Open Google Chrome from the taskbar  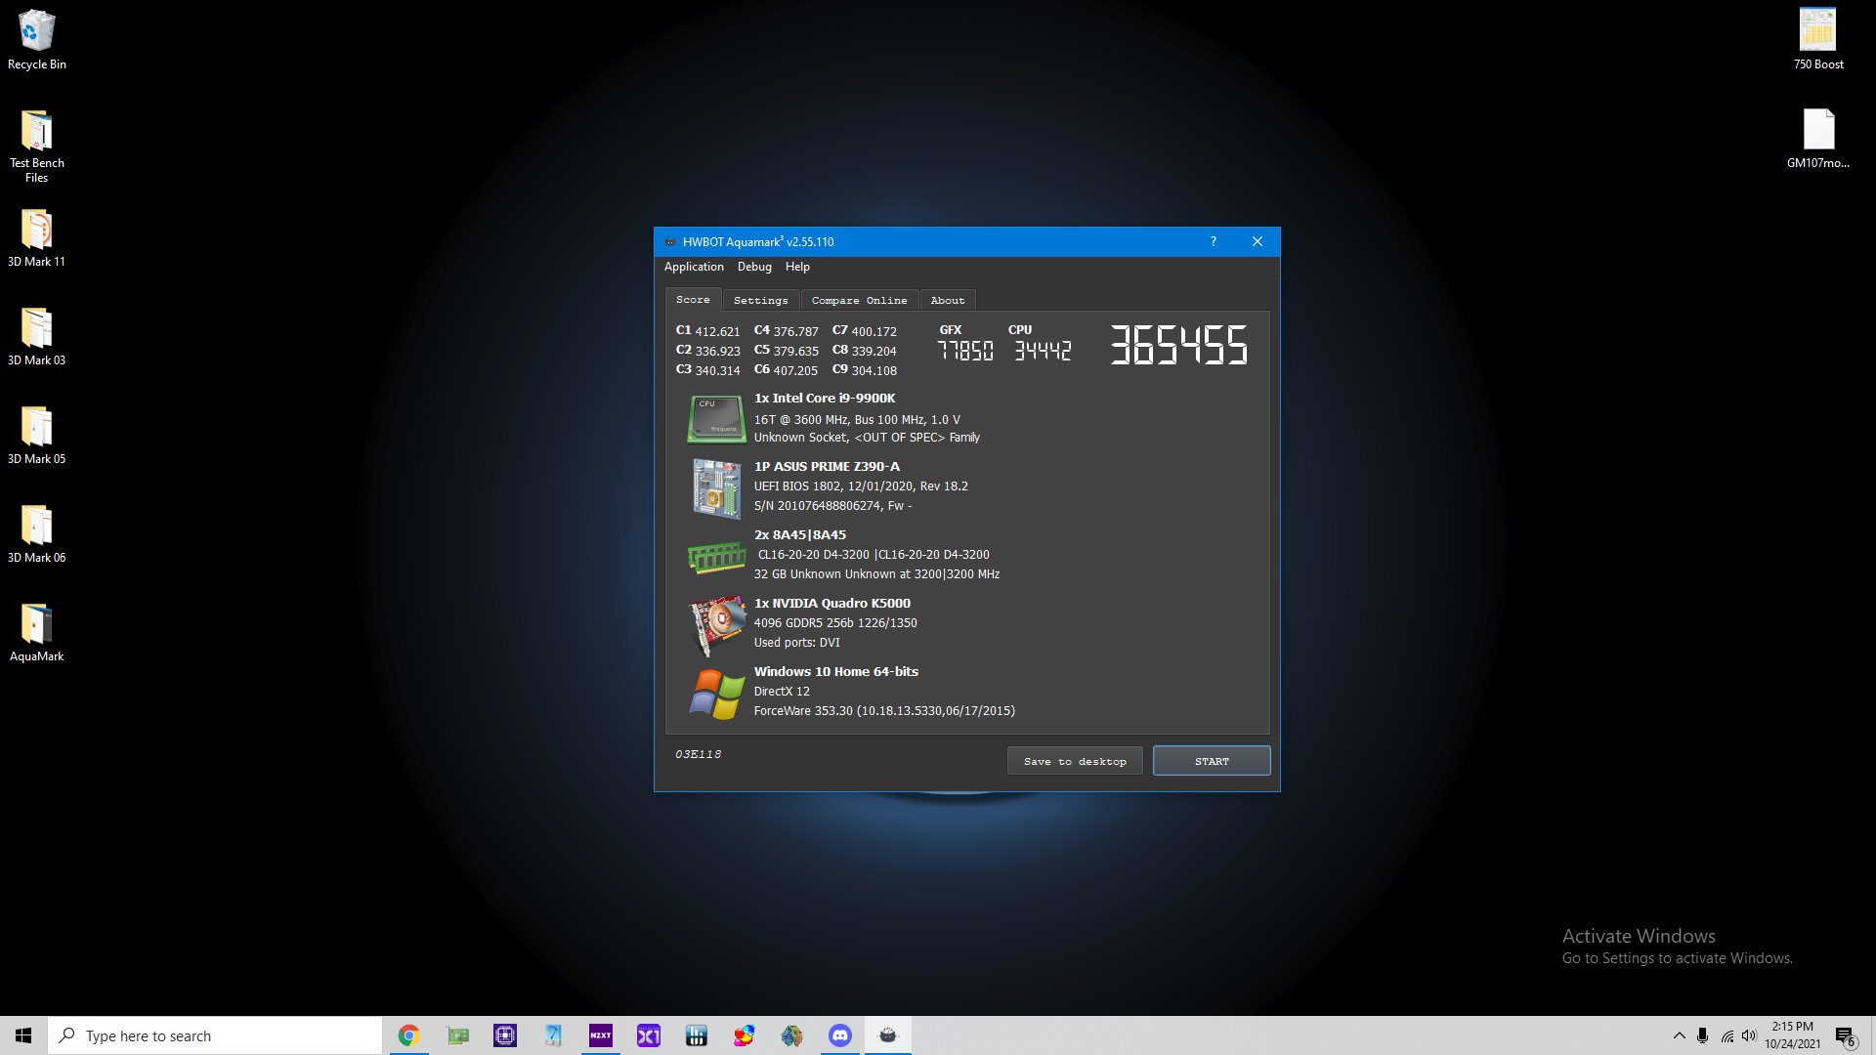pyautogui.click(x=408, y=1035)
